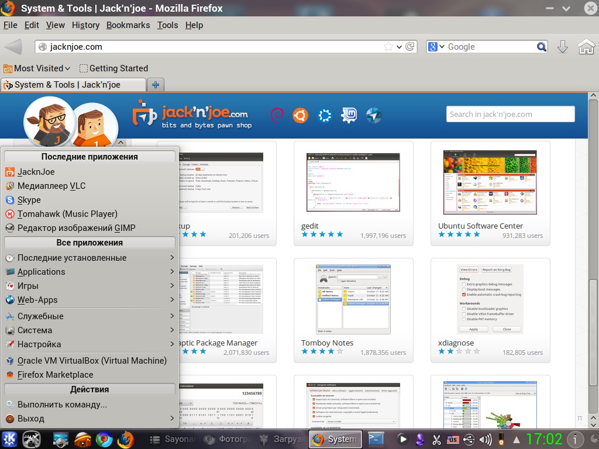Launch Firefox from the taskbar quick launcher
Image resolution: width=599 pixels, height=449 pixels.
(x=126, y=439)
